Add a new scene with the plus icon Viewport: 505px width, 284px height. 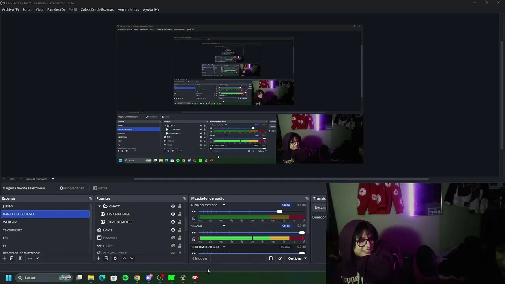click(4, 258)
